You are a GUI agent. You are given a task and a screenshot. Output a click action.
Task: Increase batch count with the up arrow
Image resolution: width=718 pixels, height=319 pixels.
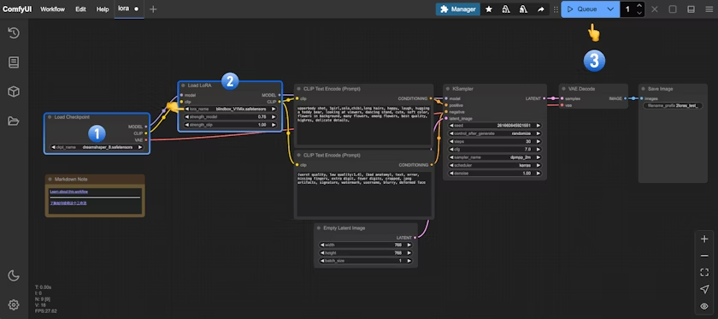[x=639, y=5]
